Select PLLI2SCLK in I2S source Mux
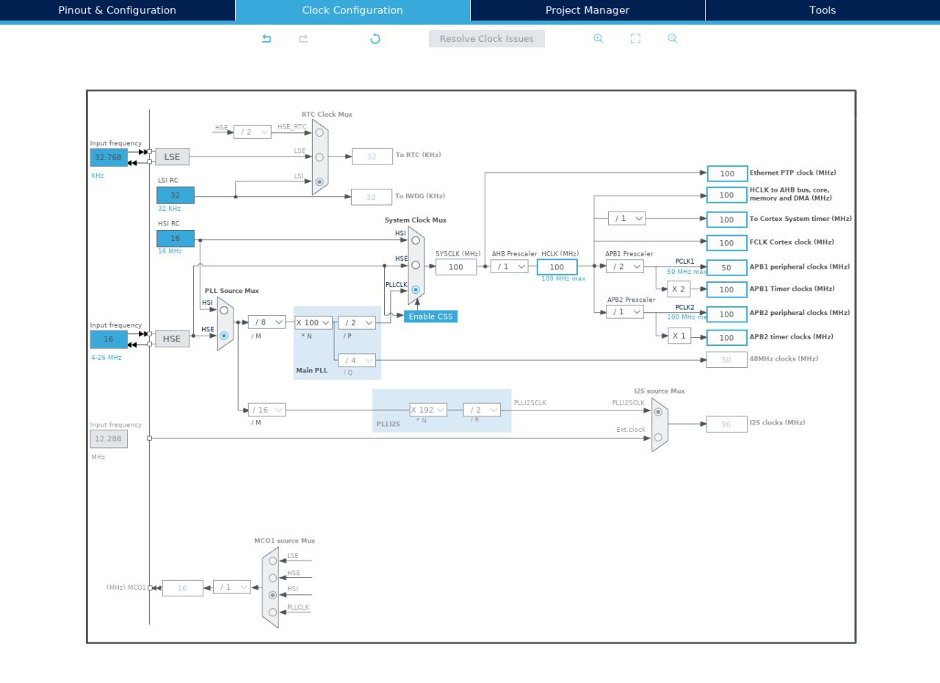Screen dimensions: 940x683 (x=658, y=411)
